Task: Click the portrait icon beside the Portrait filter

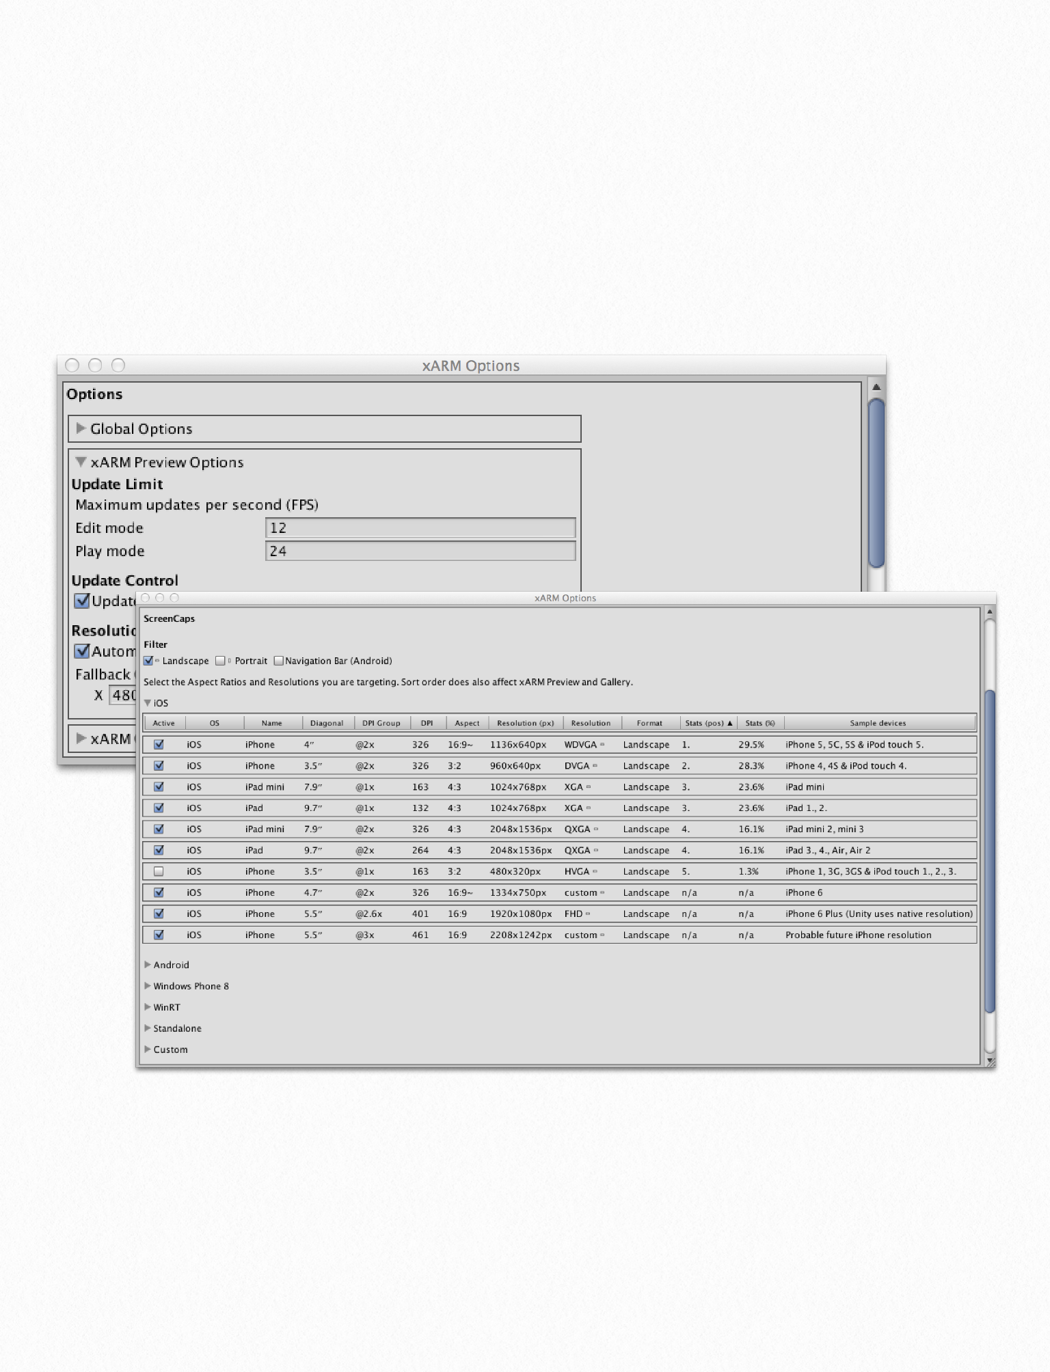Action: pyautogui.click(x=230, y=661)
